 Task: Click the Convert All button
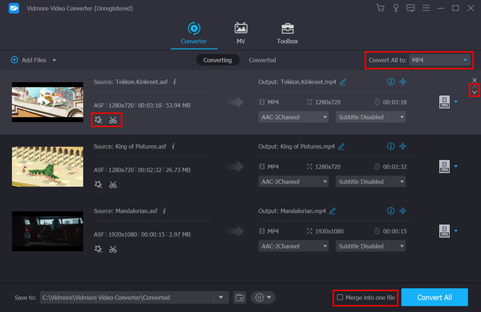coord(434,298)
